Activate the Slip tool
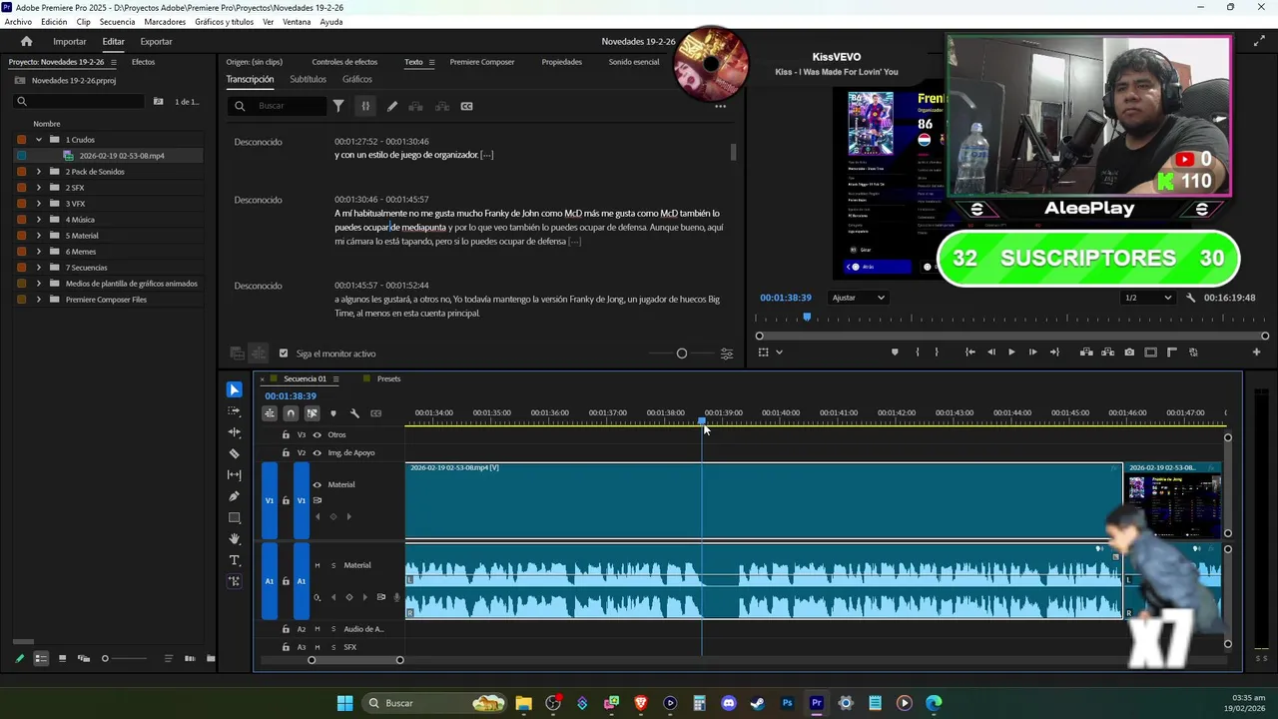The width and height of the screenshot is (1278, 719). [235, 475]
